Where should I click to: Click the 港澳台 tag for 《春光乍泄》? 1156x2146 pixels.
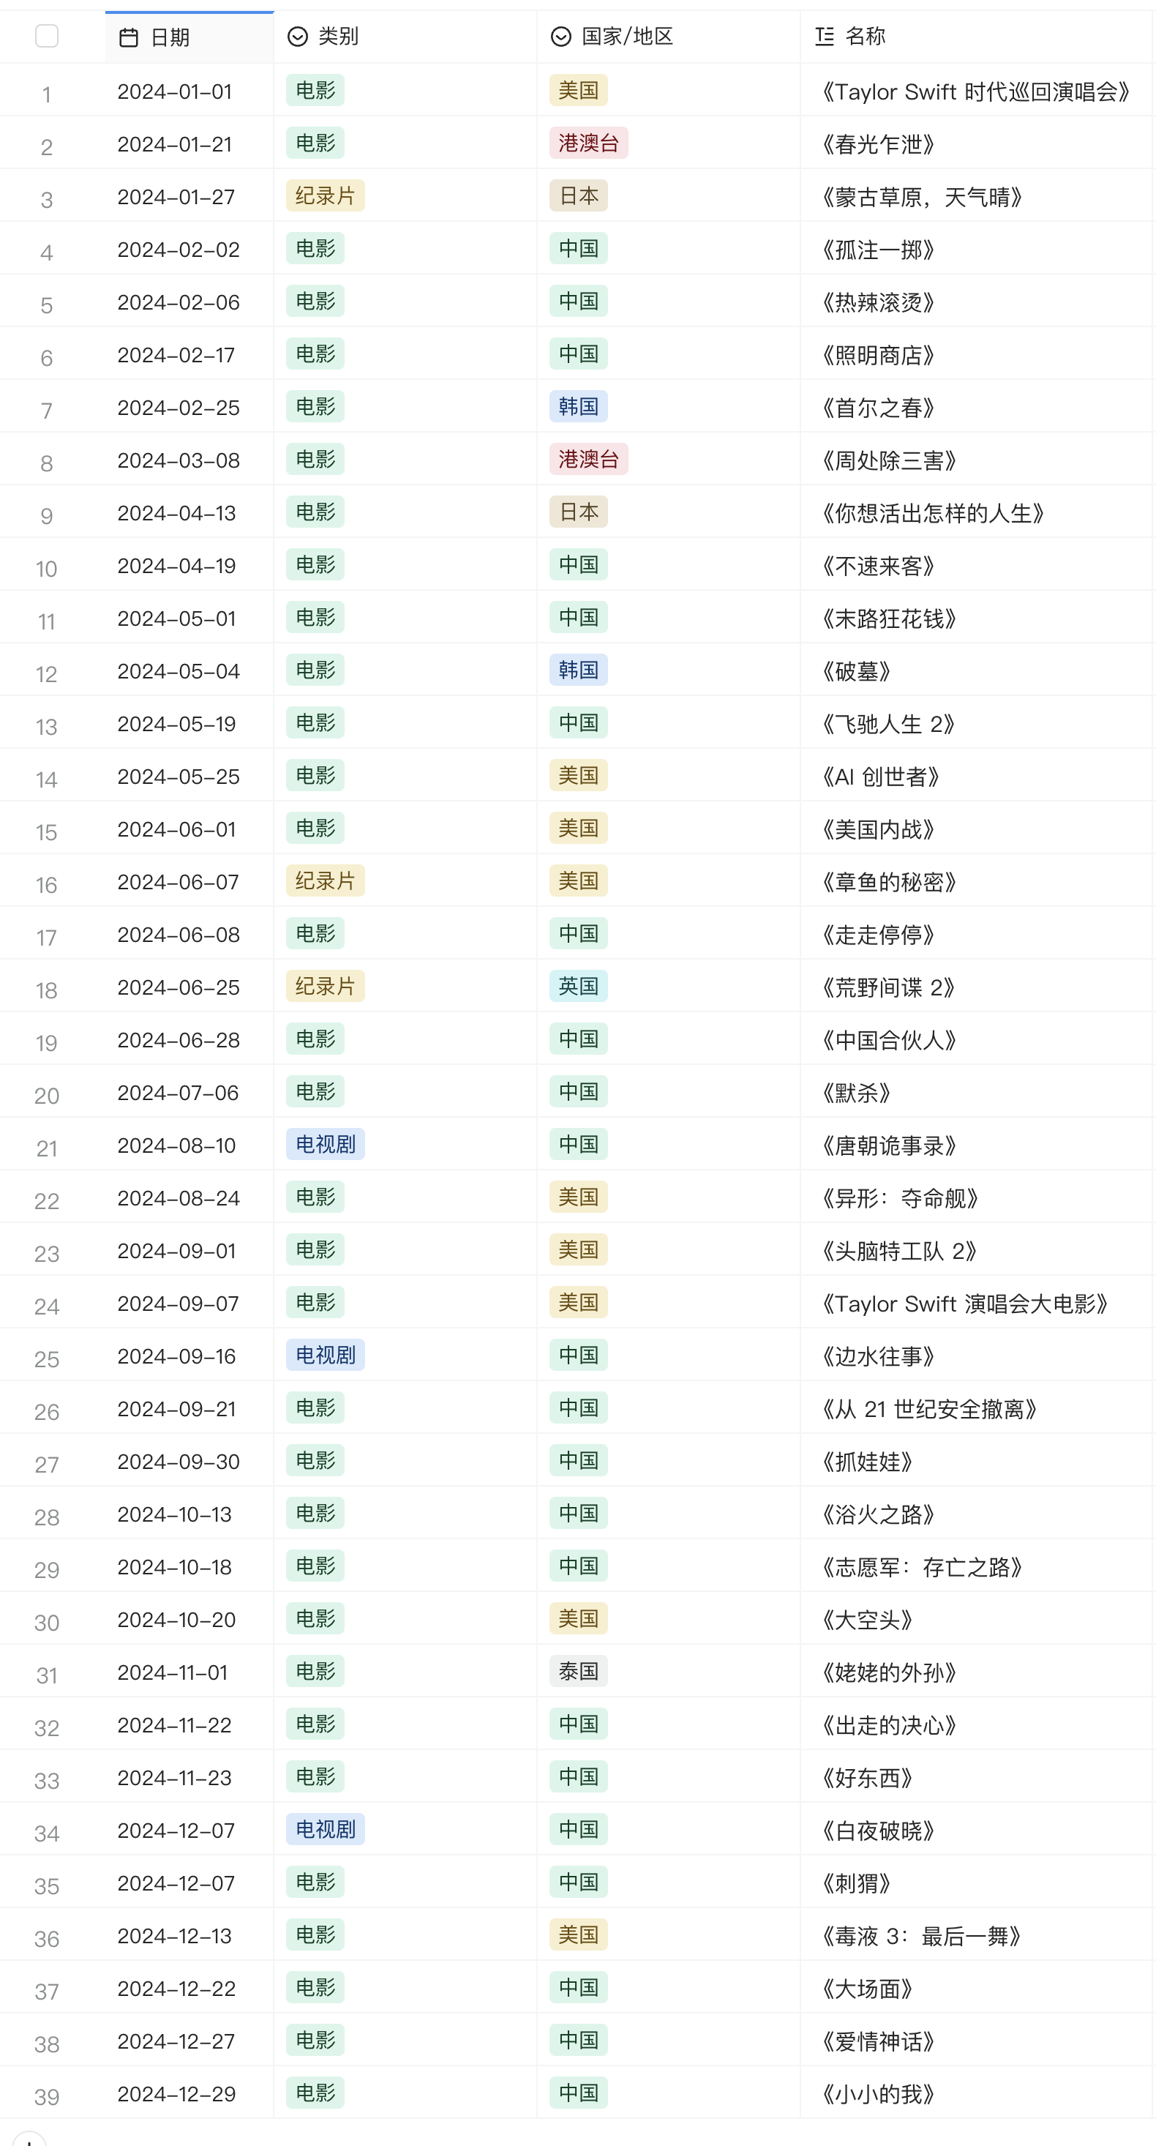[588, 143]
